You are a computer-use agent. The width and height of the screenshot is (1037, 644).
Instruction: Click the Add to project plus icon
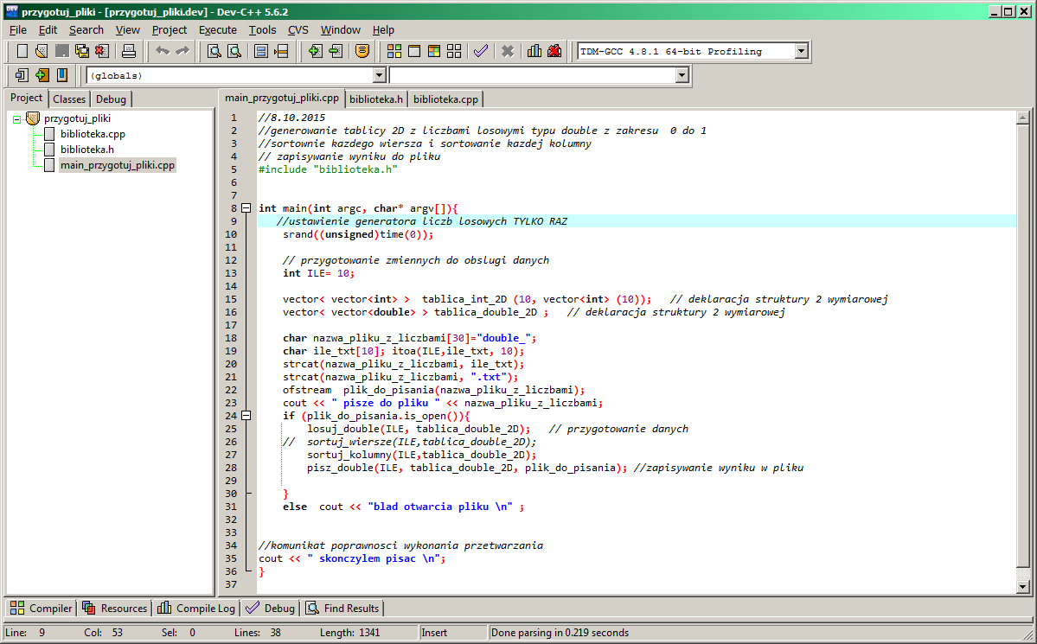coord(315,51)
